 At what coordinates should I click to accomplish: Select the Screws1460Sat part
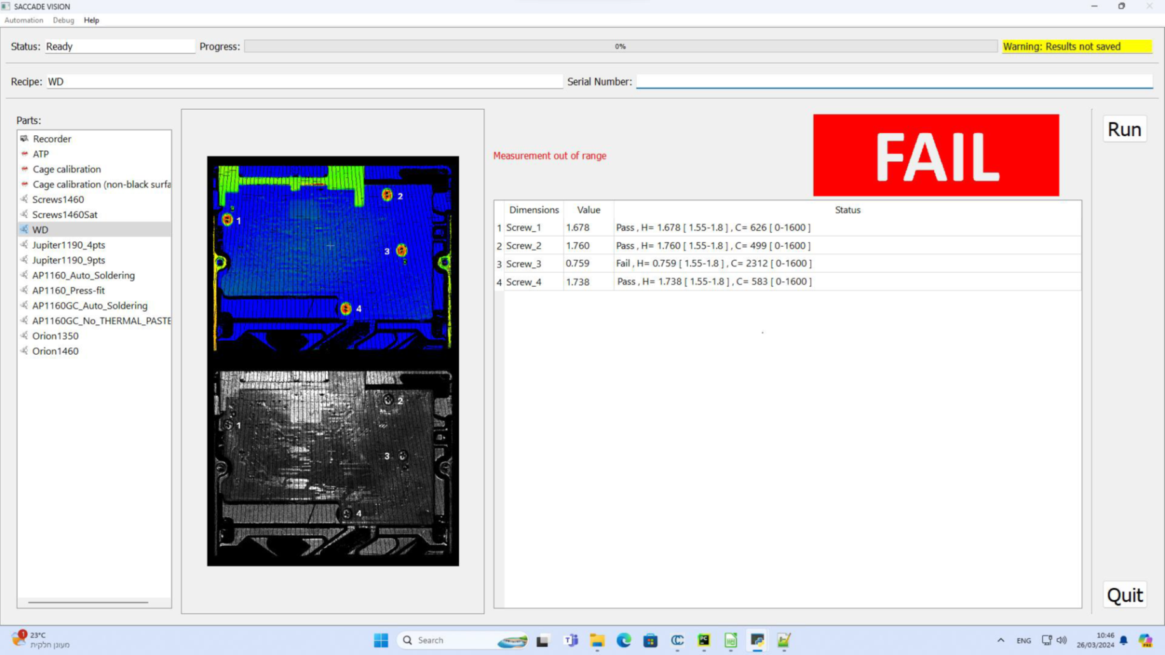94,215
